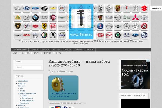
Task: Click the Bugatti logo icon
Action: 35,26
